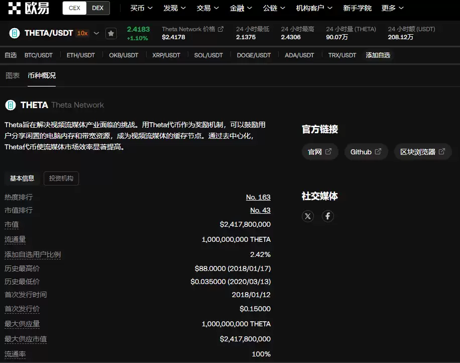Image resolution: width=460 pixels, height=363 pixels.
Task: Open the 官网 official website link
Action: [x=319, y=152]
